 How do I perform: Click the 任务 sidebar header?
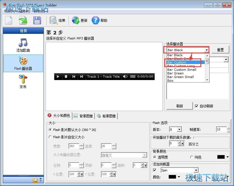click(23, 31)
